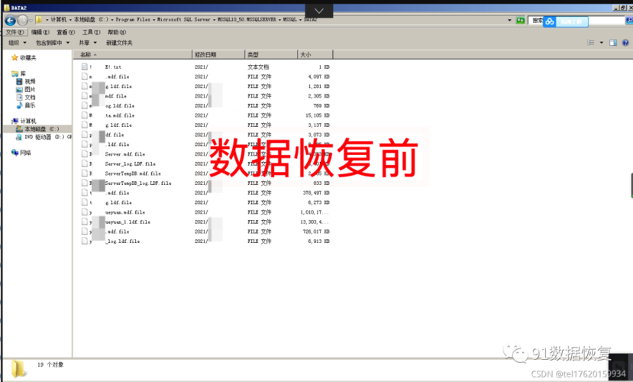
Task: Click the dark chevron-down tab at top
Action: [319, 11]
